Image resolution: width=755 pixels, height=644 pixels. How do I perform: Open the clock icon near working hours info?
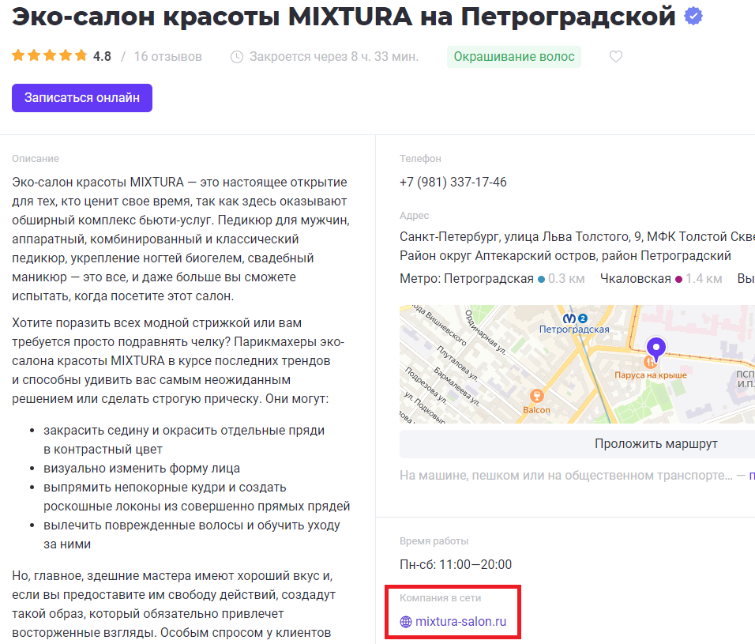[235, 56]
